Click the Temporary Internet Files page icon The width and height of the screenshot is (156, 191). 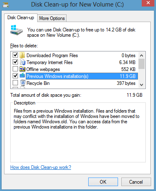pos(22,62)
